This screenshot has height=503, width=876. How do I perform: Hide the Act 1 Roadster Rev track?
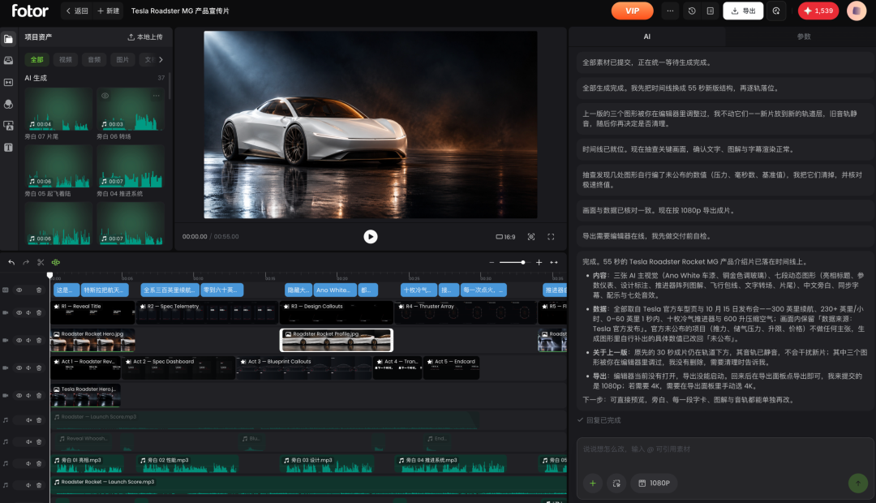pos(19,368)
